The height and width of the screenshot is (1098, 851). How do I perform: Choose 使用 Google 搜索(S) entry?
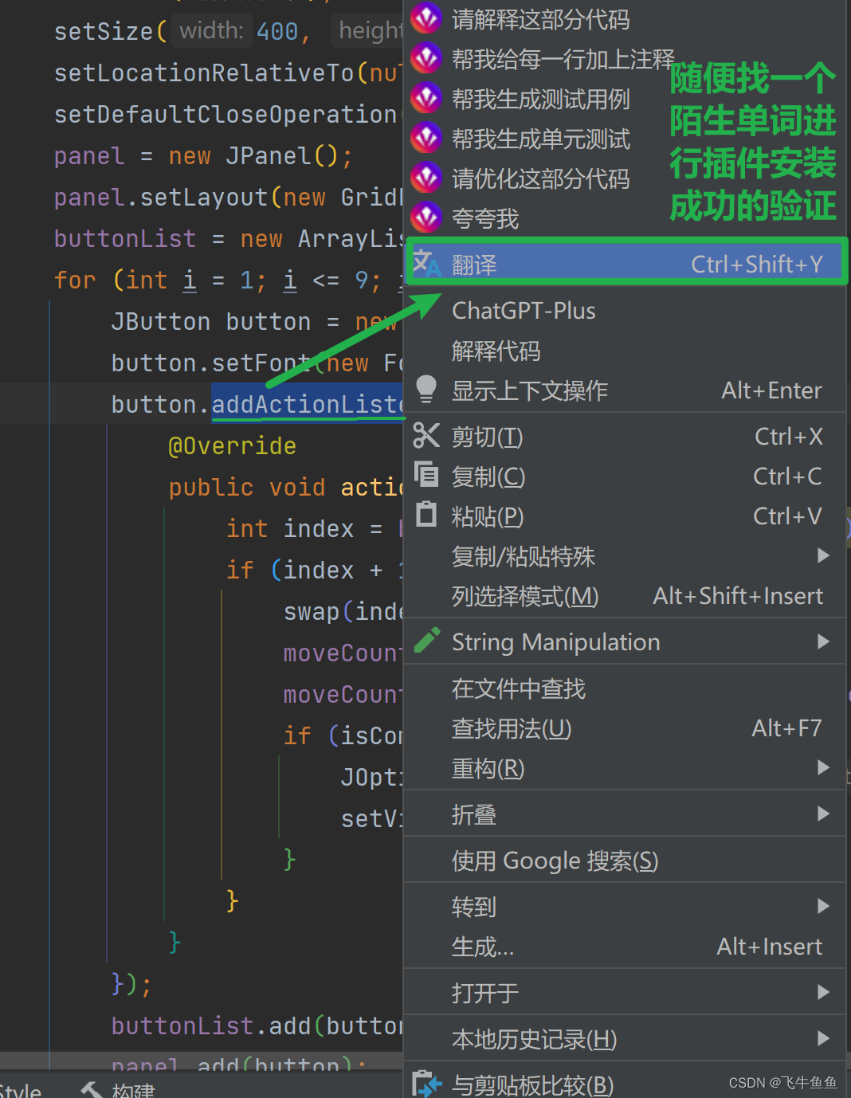pos(555,860)
